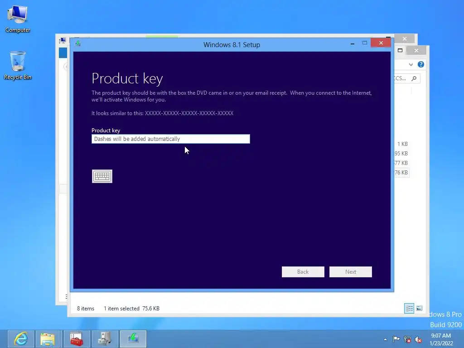Minimize the Windows 8.1 Setup window
The image size is (464, 348).
pyautogui.click(x=353, y=43)
